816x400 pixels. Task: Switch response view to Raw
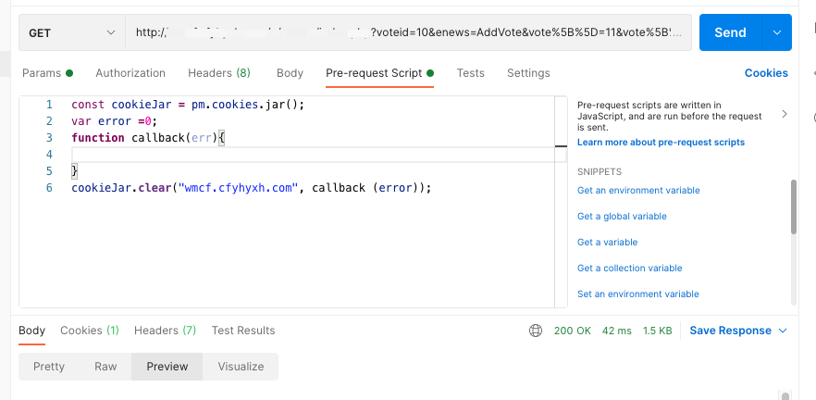pyautogui.click(x=105, y=367)
